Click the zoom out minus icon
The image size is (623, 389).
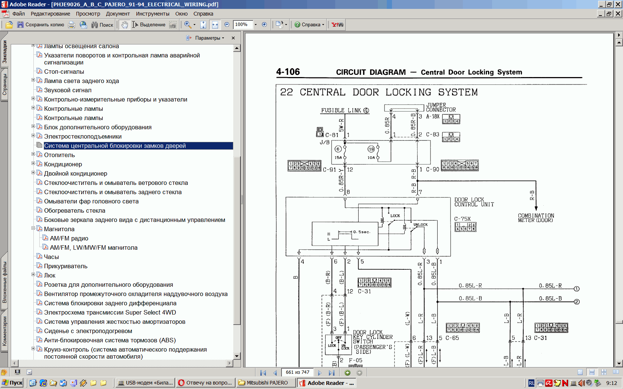coord(227,25)
